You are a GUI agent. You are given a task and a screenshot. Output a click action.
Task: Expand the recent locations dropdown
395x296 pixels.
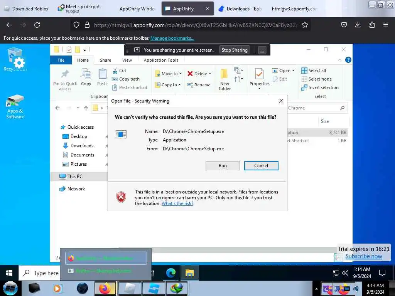point(78,108)
